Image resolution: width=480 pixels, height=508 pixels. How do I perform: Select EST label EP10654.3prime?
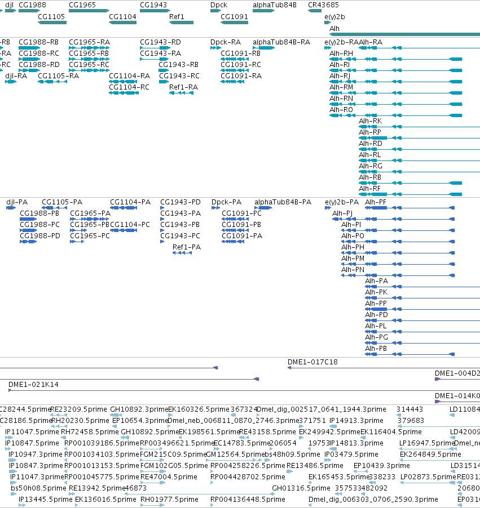click(x=140, y=421)
